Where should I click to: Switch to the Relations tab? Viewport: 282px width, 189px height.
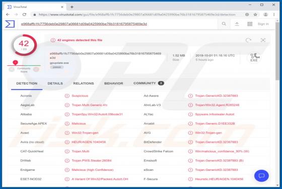[x=84, y=83]
